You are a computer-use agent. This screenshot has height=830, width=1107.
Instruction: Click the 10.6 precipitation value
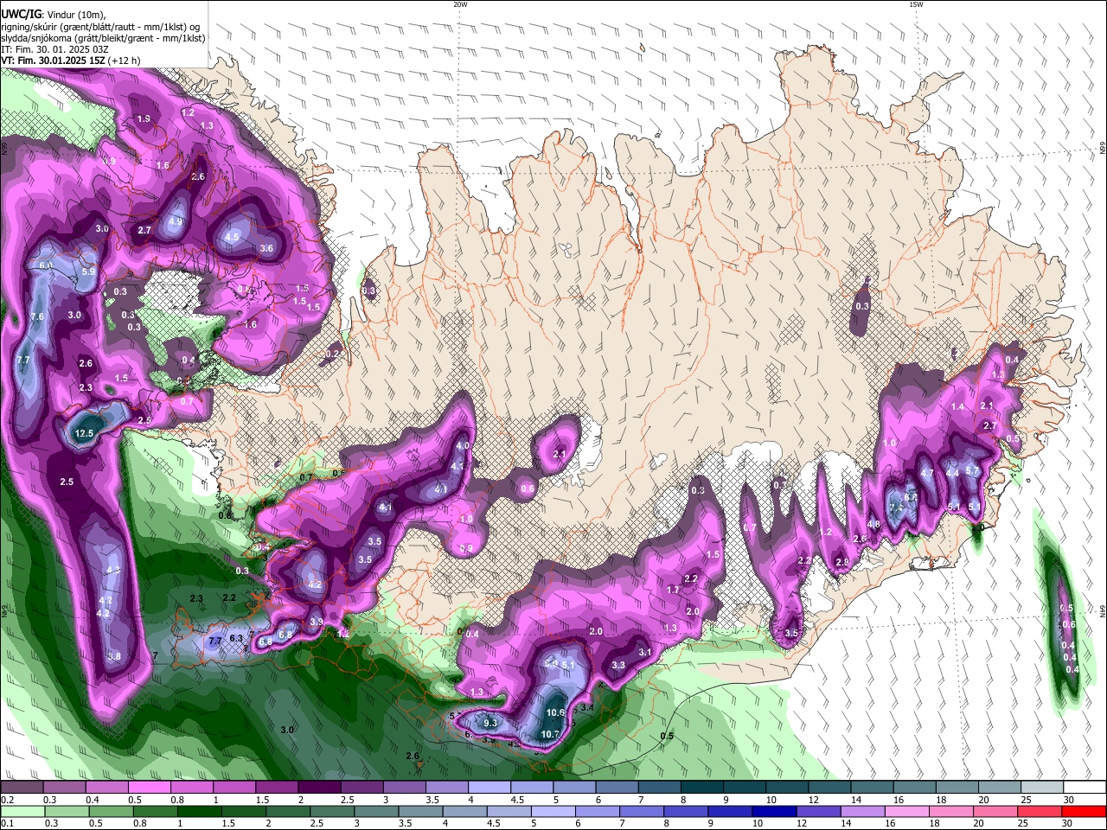[x=555, y=713]
